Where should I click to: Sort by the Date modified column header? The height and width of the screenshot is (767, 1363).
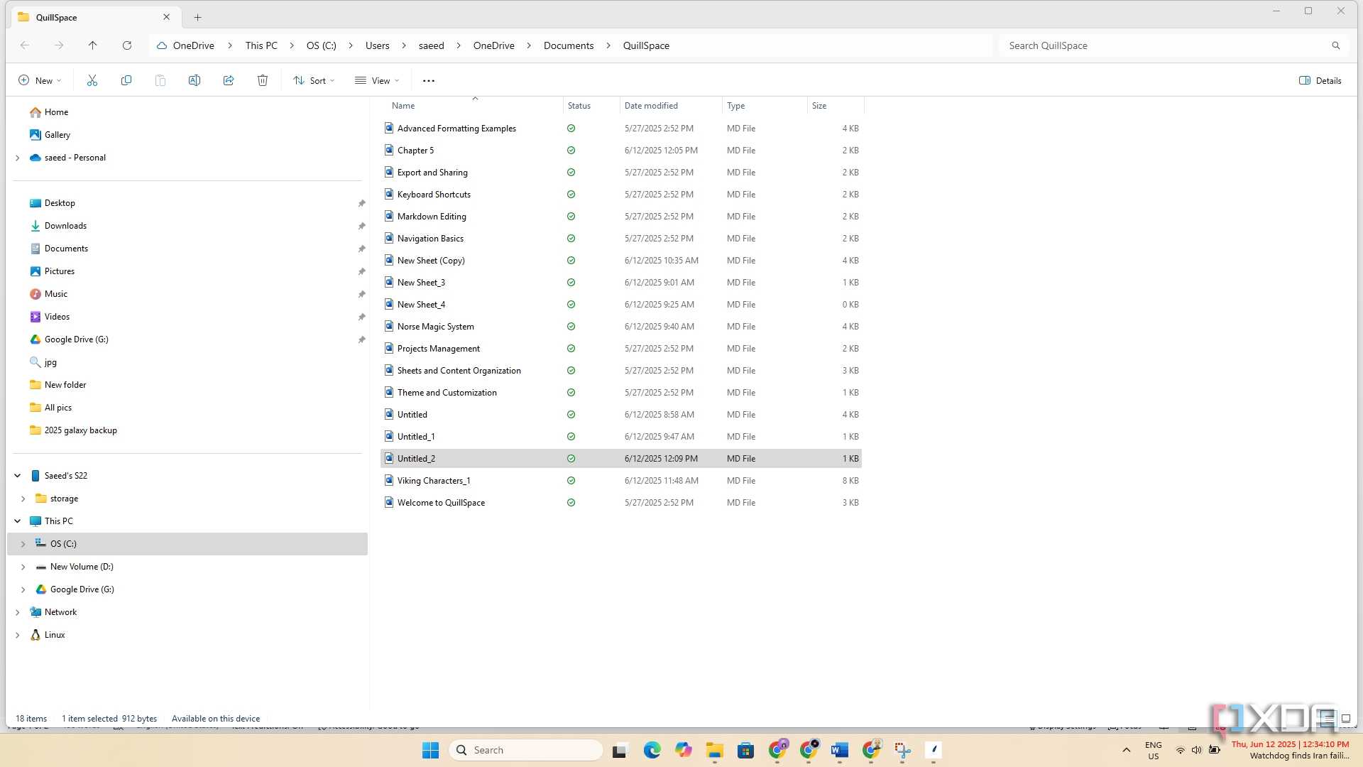pos(671,106)
